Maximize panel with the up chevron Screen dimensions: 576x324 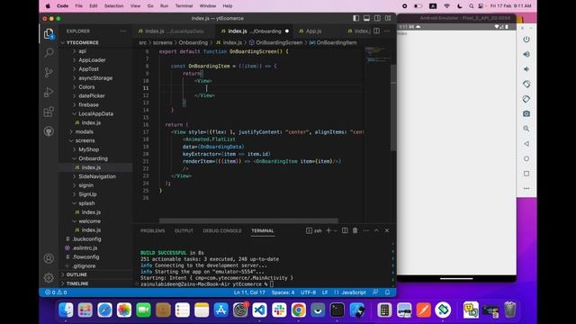tap(376, 230)
